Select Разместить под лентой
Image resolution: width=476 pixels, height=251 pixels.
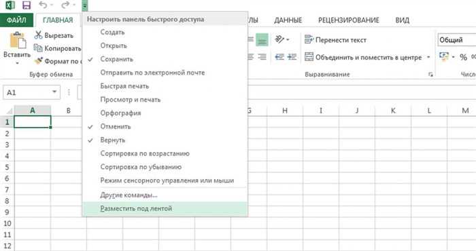(x=165, y=209)
